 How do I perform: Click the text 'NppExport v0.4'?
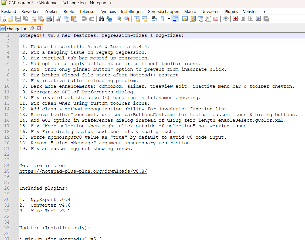tap(50, 200)
